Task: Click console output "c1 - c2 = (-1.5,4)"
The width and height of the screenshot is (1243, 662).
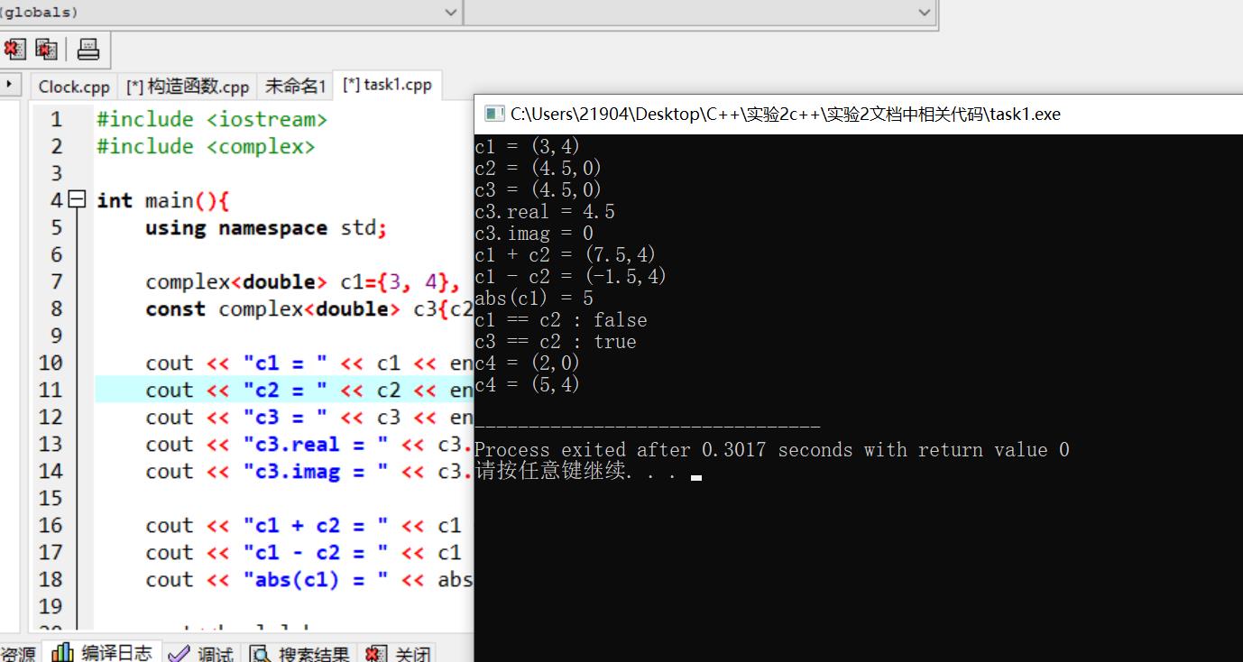Action: tap(571, 276)
